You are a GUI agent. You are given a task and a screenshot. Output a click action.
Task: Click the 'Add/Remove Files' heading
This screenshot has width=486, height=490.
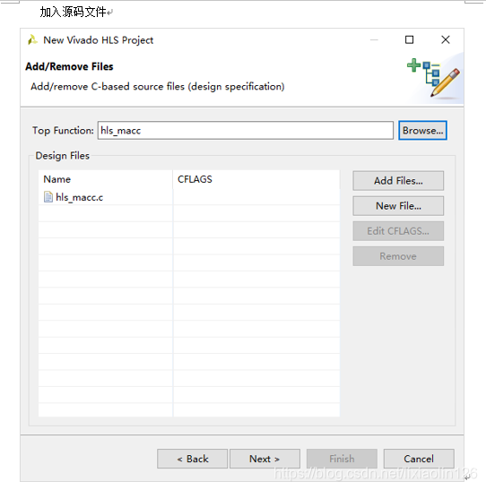coord(69,66)
